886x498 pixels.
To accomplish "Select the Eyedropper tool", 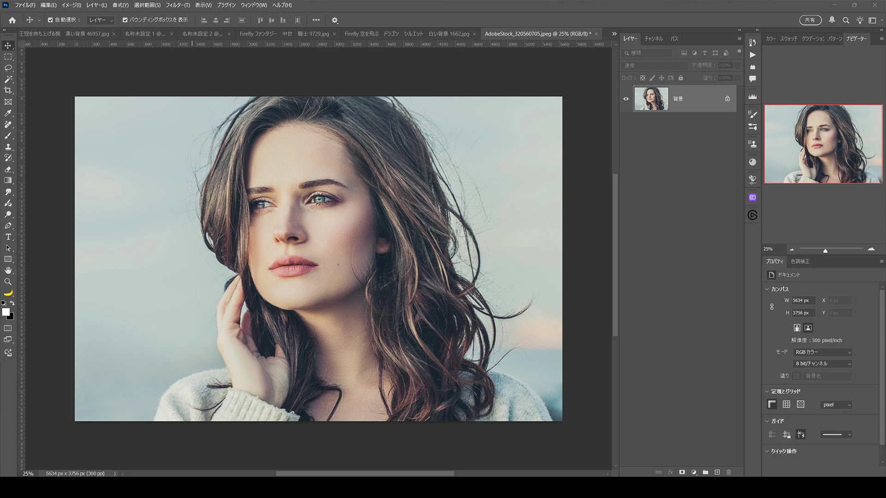I will point(8,113).
